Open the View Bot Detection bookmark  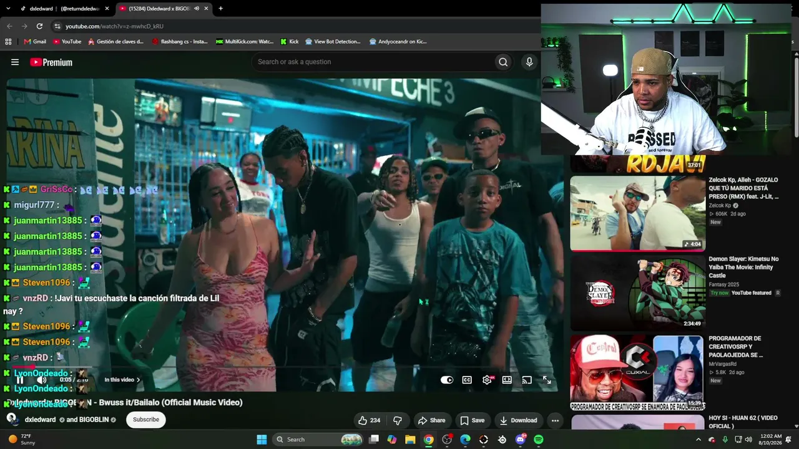333,42
